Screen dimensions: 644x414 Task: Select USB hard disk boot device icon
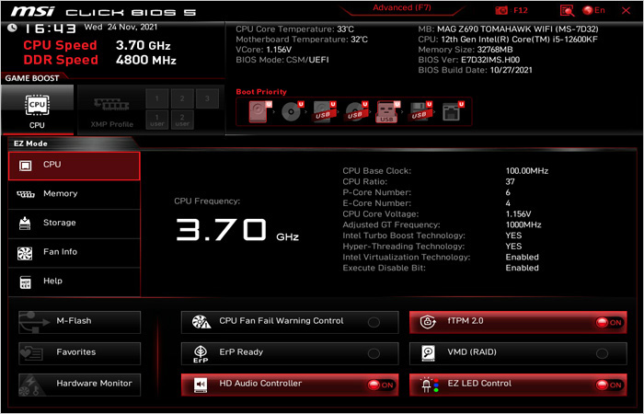[324, 111]
